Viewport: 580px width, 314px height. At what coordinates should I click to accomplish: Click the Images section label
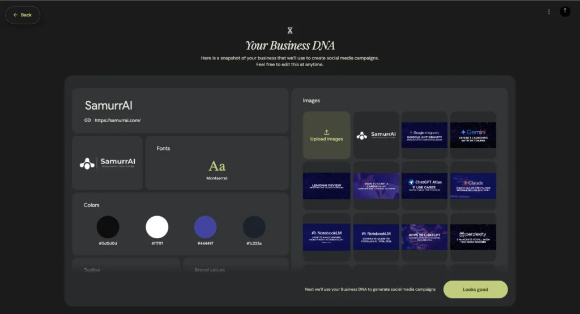coord(312,101)
